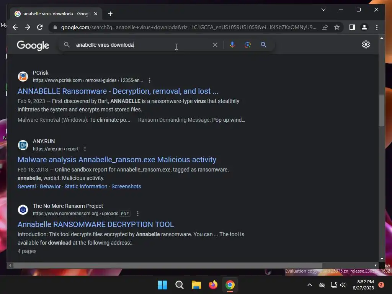This screenshot has height=294, width=392.
Task: Open Annabelle RANSOMWARE DECRYPTION TOOL link
Action: 95,224
